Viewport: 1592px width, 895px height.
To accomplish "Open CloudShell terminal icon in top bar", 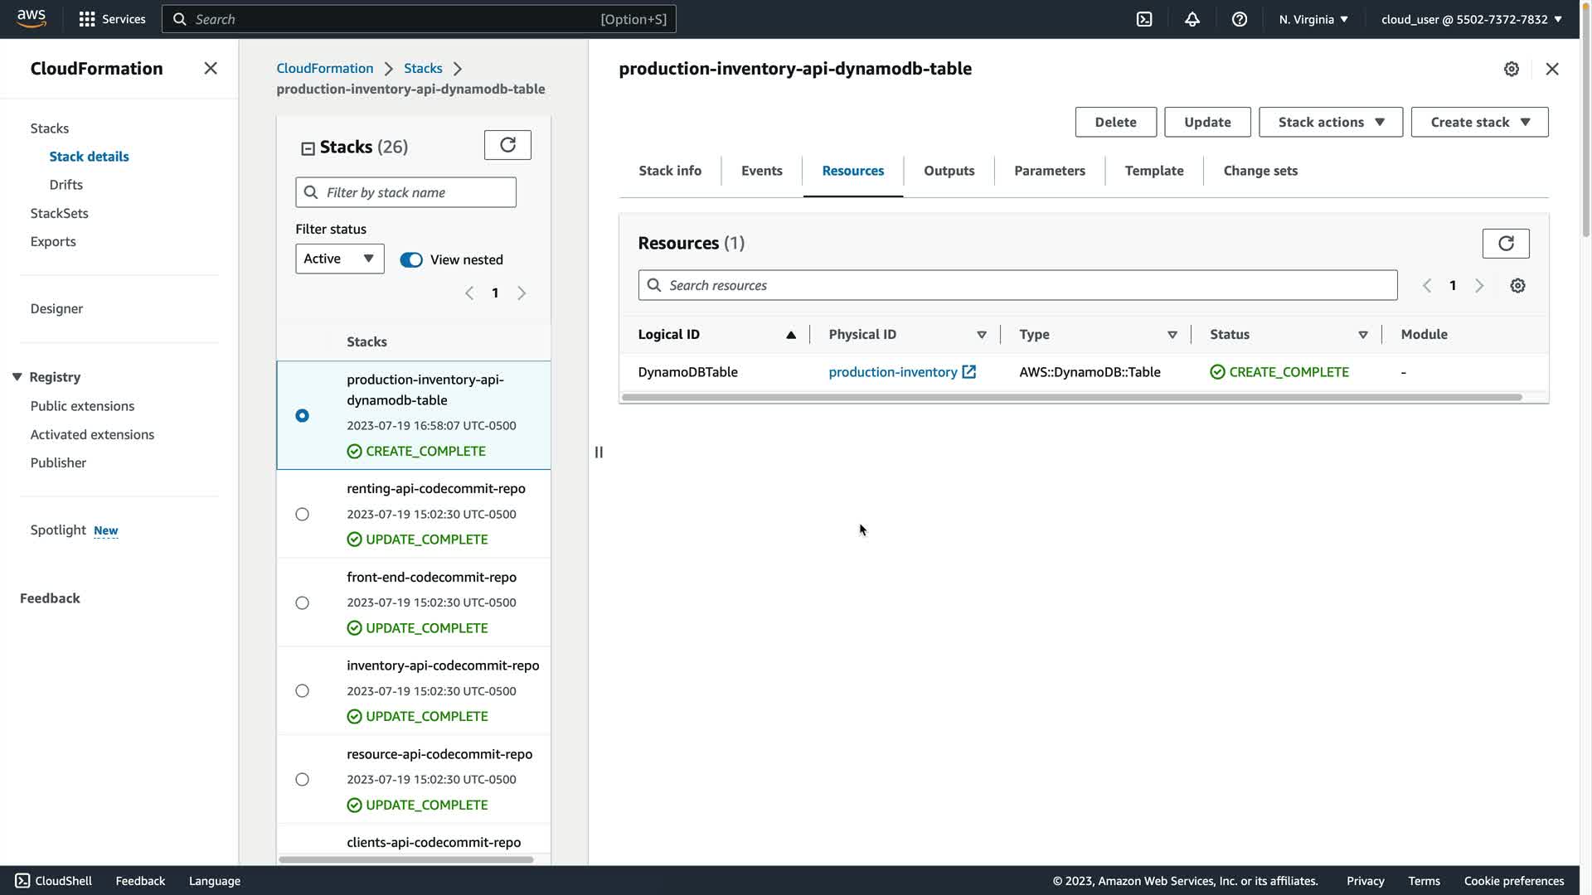I will pyautogui.click(x=1144, y=19).
